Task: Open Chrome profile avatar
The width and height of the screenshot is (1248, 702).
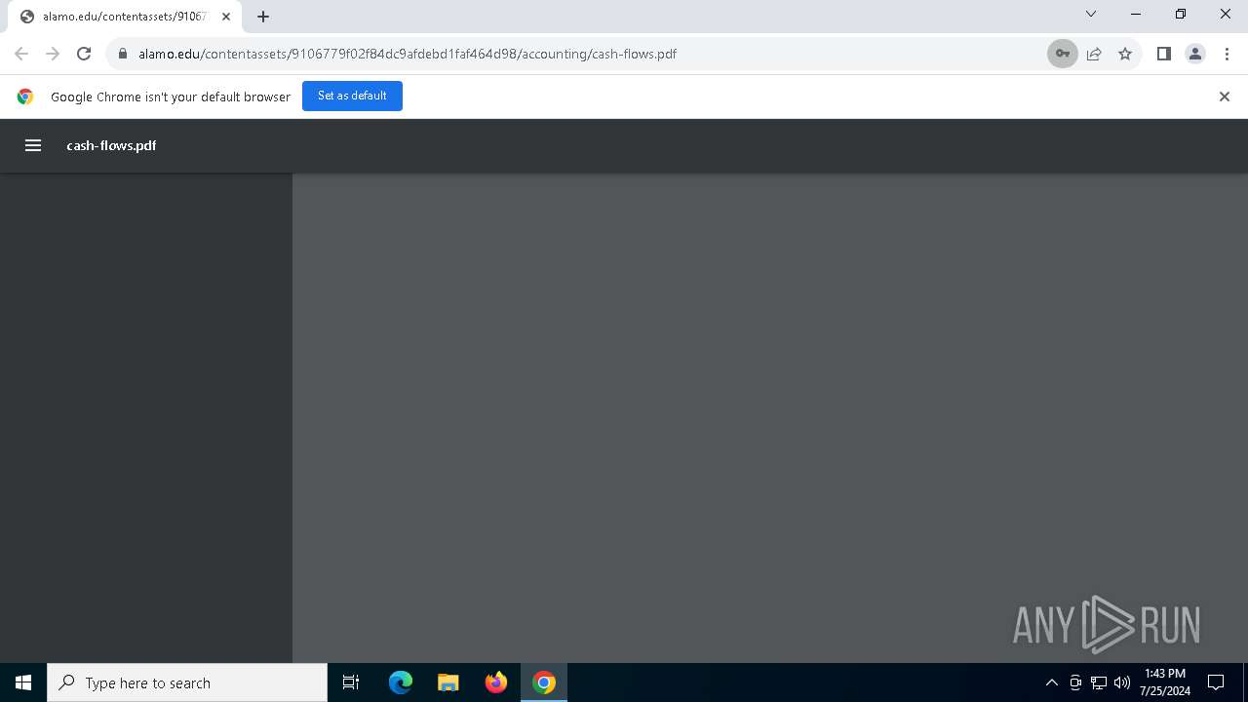Action: pyautogui.click(x=1195, y=54)
